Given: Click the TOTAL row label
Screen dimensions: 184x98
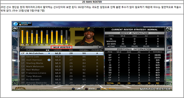Looking at the screenshot, I should (x=110, y=83).
